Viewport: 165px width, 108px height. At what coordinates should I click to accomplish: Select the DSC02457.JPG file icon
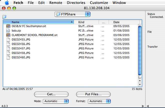(x=8, y=48)
